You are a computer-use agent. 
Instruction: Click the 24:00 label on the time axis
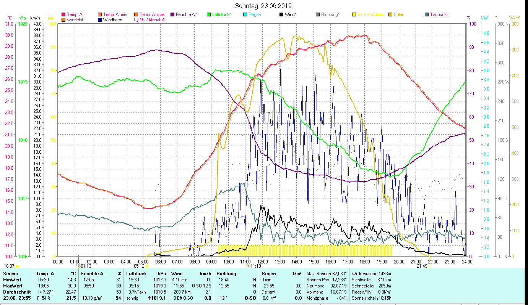pyautogui.click(x=467, y=262)
